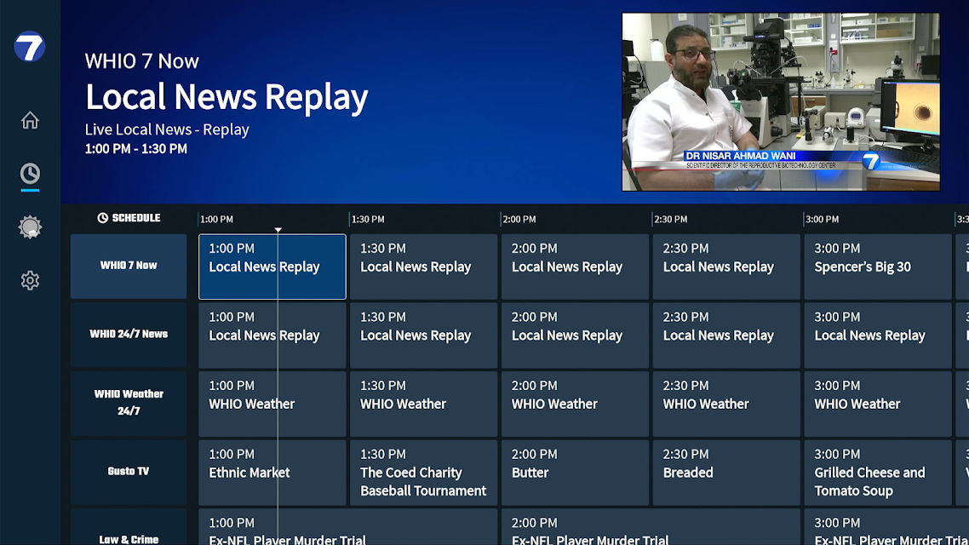This screenshot has height=545, width=969.
Task: Open Ethnic Market program at 1:00 PM
Action: [x=272, y=472]
